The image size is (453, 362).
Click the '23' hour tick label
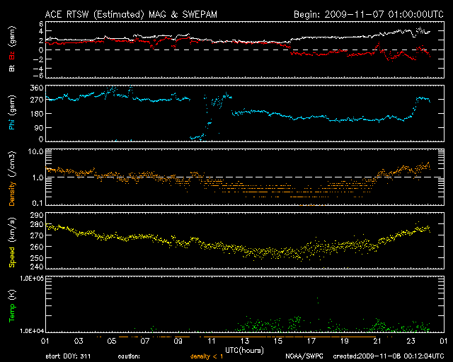(411, 341)
